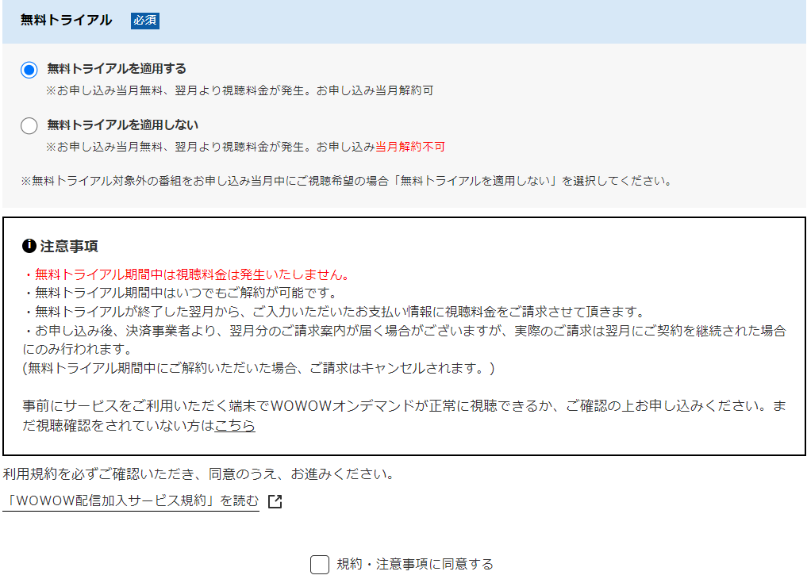Click the external link icon beside the 規約 link
Viewport: 807px width, 579px height.
pyautogui.click(x=275, y=501)
